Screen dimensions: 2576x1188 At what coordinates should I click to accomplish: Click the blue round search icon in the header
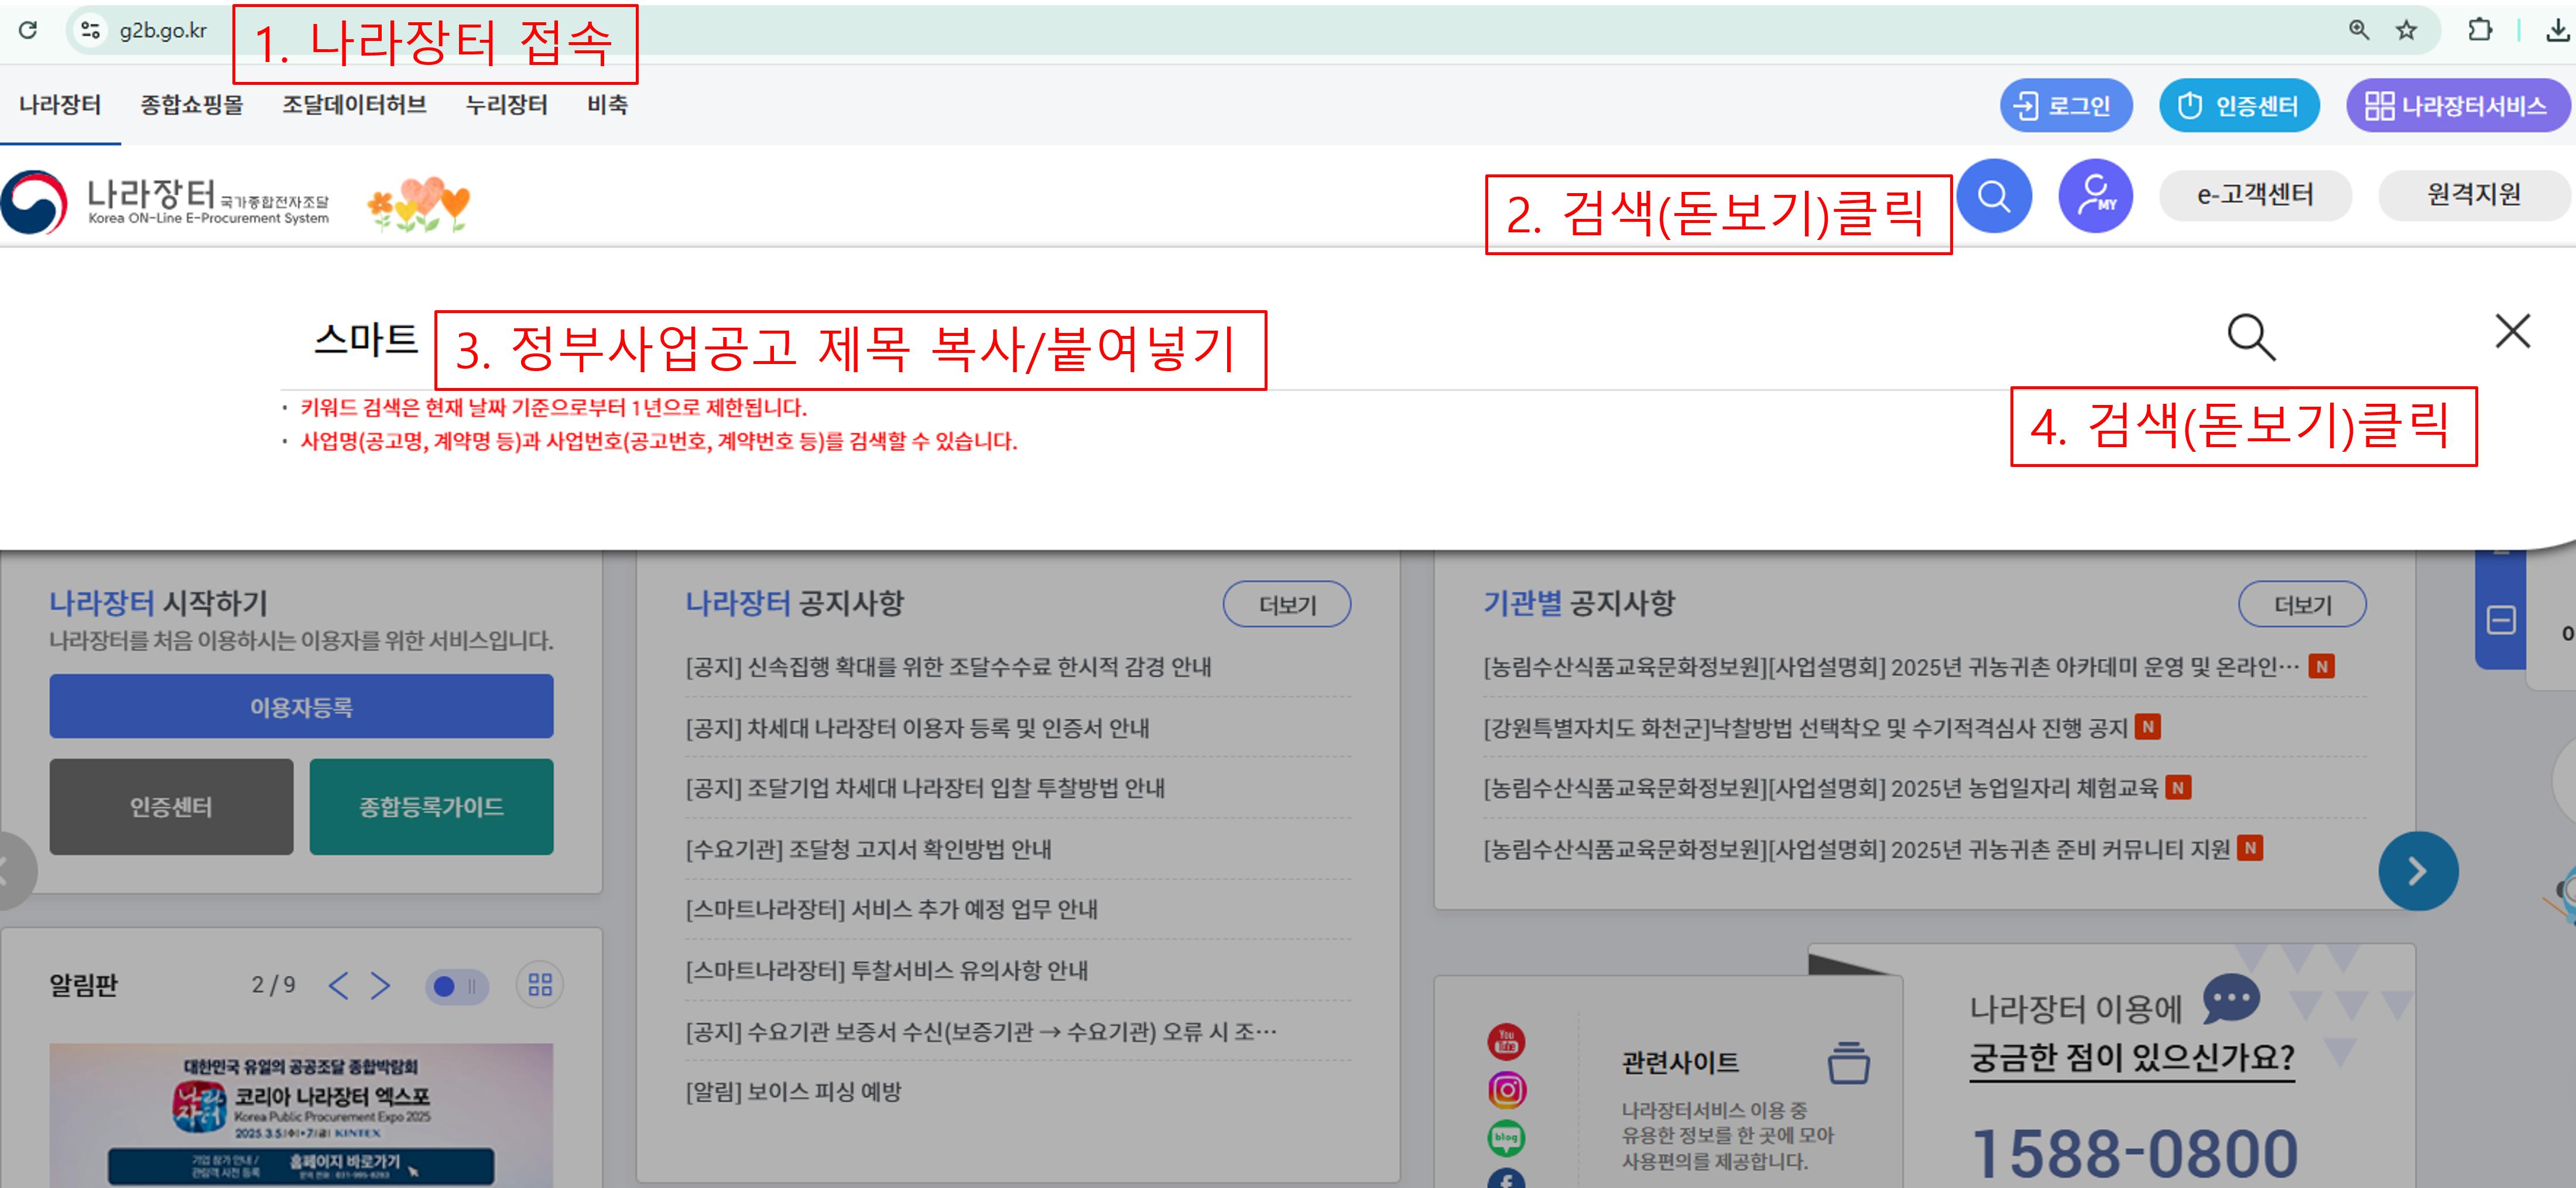(x=1993, y=196)
